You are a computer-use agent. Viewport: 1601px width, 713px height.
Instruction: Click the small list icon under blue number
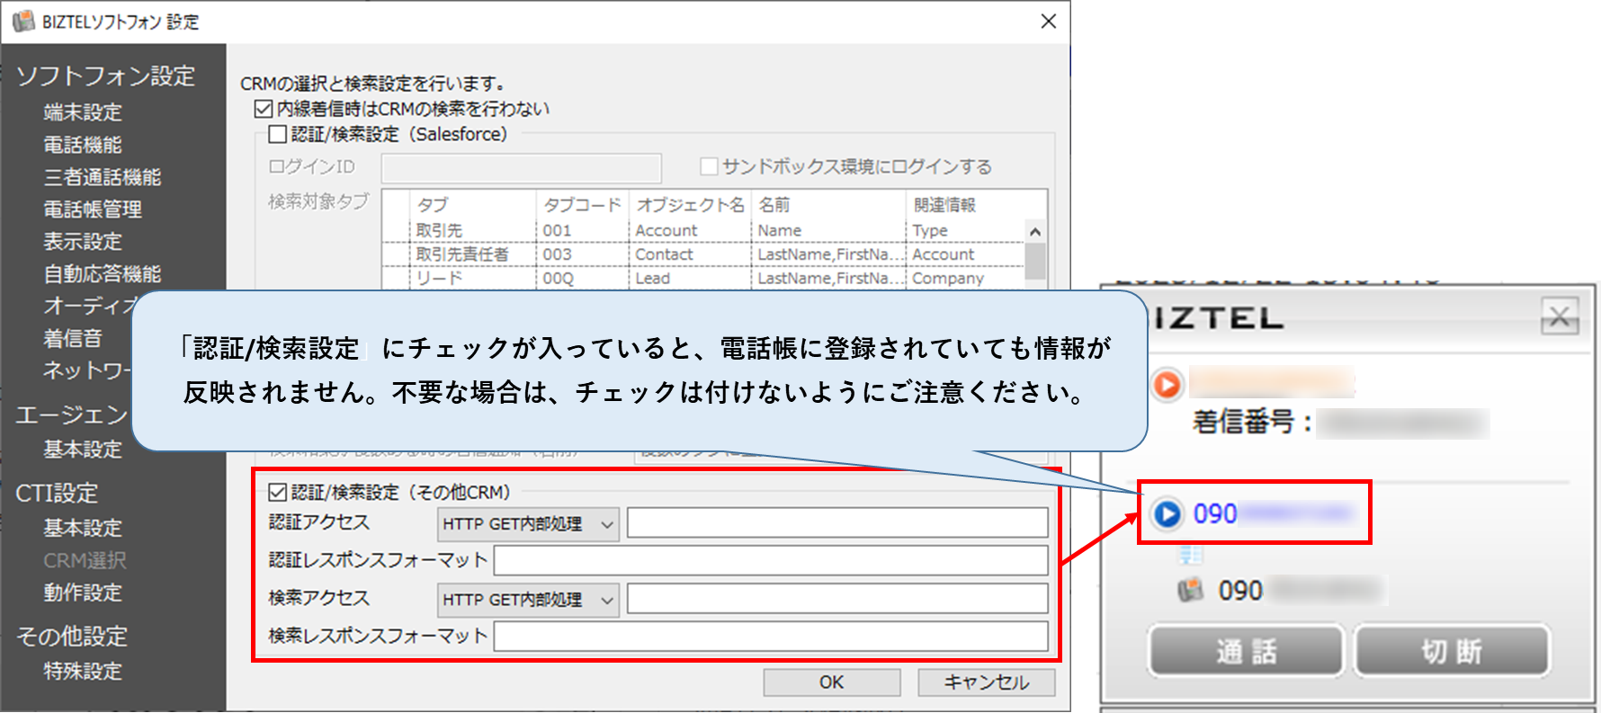pos(1190,555)
